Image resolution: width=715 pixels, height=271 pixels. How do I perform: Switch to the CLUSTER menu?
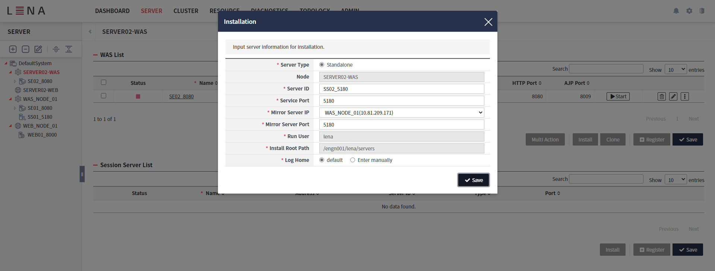click(186, 11)
